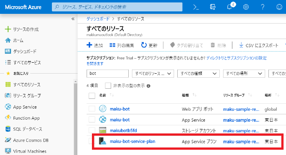Check the Web App Bot maku-bot row checkbox
Screen dimensions: 286x155
point(92,109)
